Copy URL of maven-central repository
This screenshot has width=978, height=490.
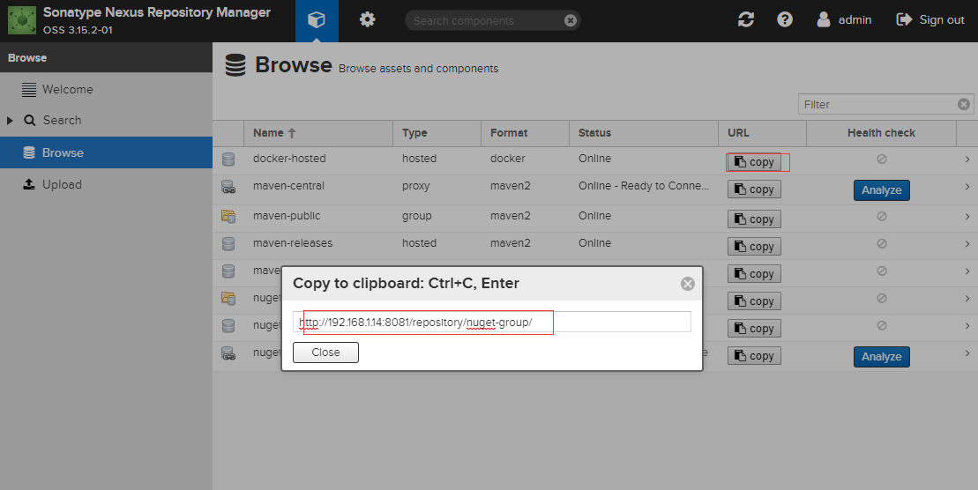click(x=754, y=189)
